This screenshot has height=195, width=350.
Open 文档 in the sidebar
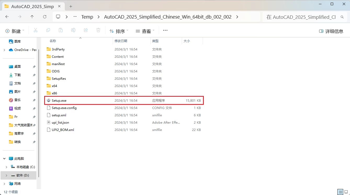pos(15,83)
